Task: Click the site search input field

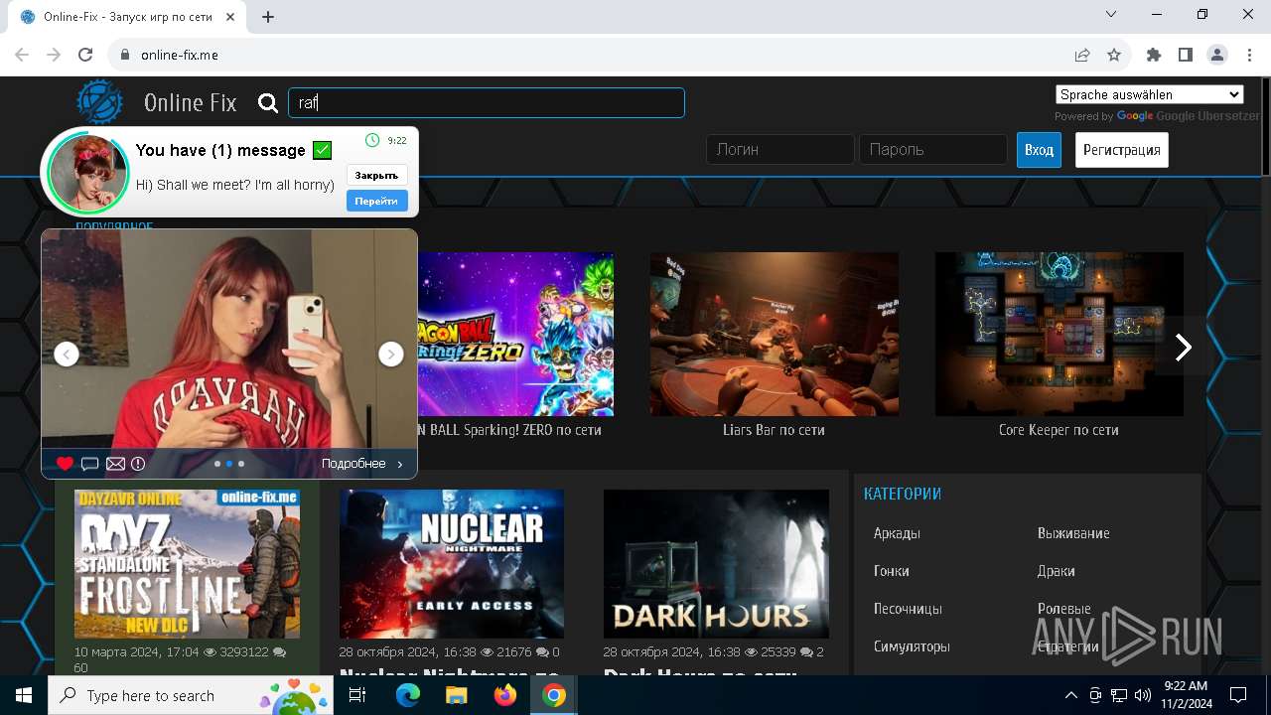Action: tap(487, 102)
